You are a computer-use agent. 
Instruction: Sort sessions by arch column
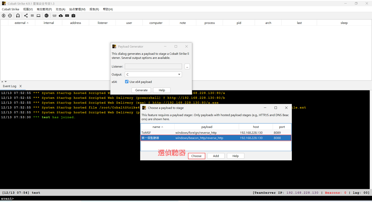click(268, 23)
